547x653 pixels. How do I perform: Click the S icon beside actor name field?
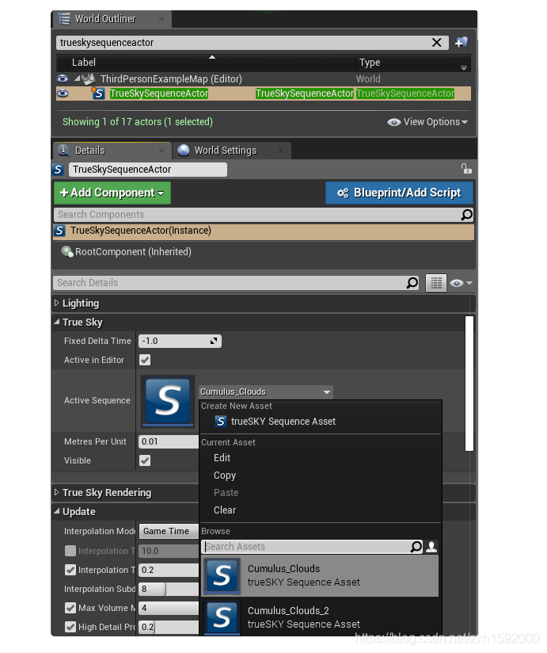tap(59, 170)
